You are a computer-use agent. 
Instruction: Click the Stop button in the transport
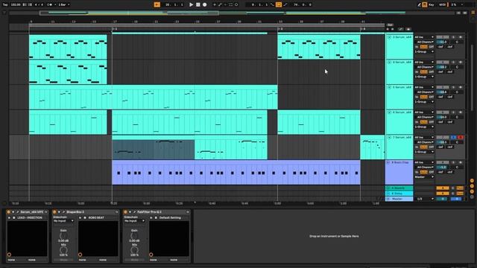point(198,4)
